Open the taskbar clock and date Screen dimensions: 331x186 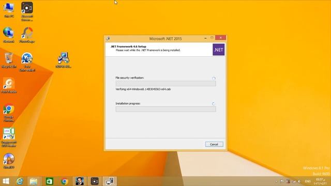(321, 181)
